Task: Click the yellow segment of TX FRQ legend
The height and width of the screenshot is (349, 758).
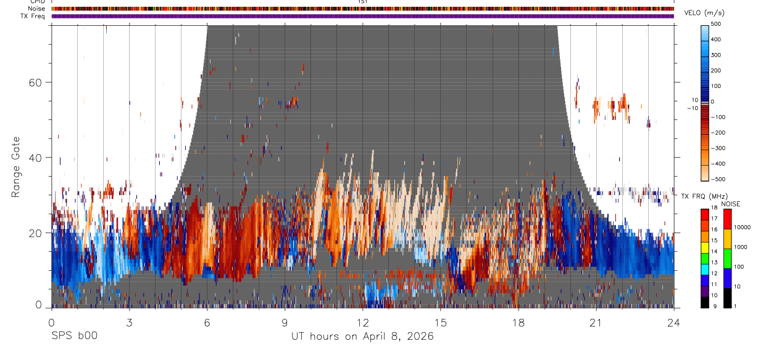Action: pyautogui.click(x=704, y=247)
